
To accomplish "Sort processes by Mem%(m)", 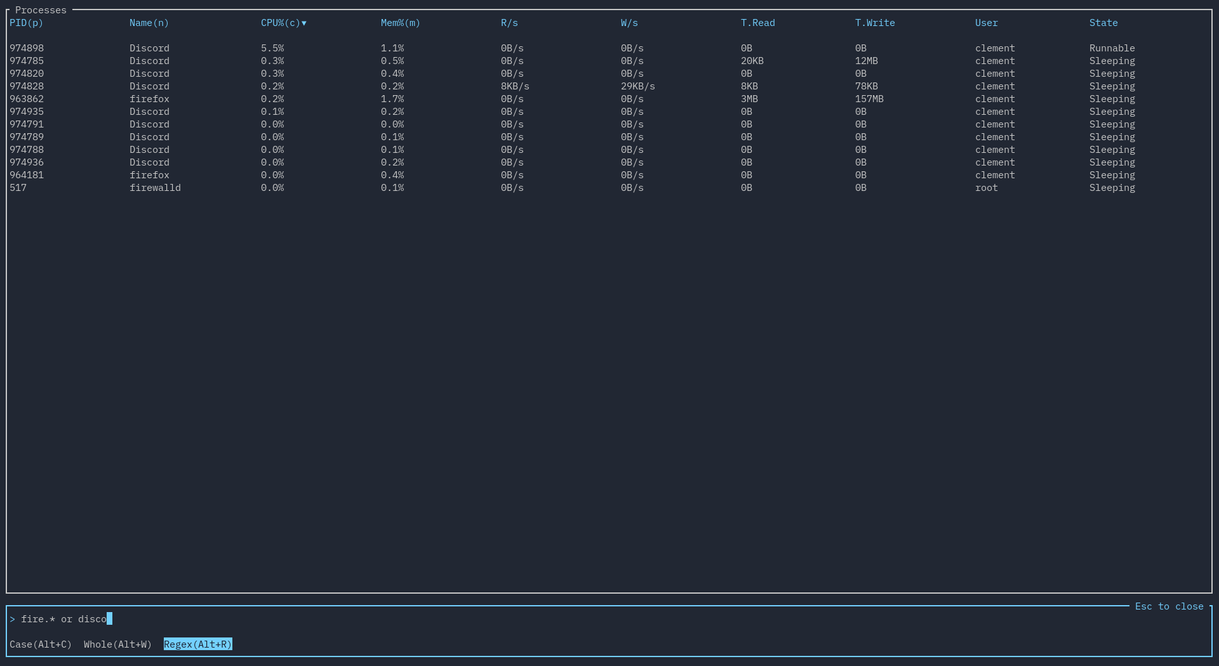I will coord(400,23).
